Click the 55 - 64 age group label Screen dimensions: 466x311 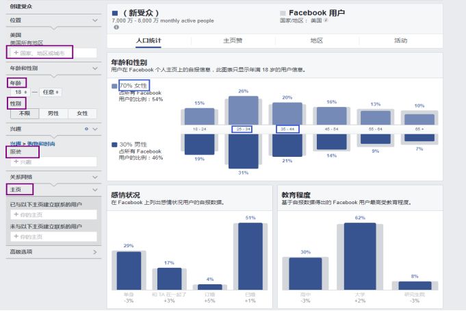tap(376, 129)
